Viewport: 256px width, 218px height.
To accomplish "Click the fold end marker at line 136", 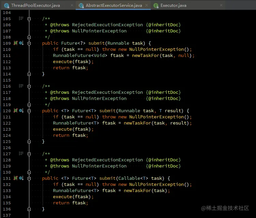I will 29,209.
